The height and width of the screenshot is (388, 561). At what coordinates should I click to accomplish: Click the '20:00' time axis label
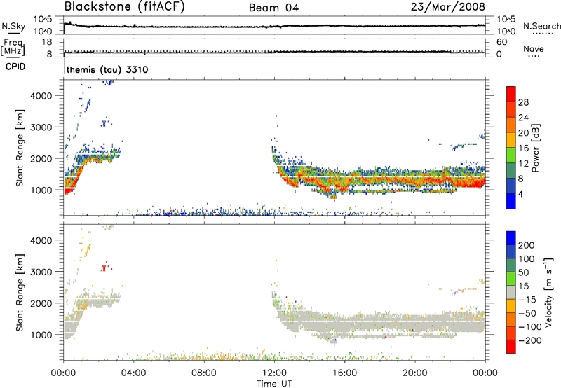click(414, 373)
